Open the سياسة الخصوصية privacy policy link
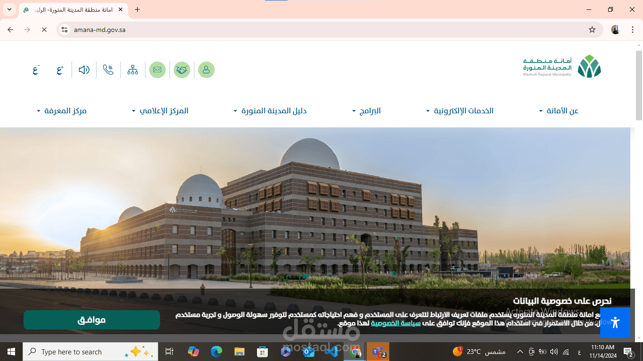 pyautogui.click(x=396, y=323)
